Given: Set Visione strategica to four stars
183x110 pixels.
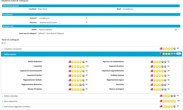Looking at the screenshot, I should [x=163, y=89].
